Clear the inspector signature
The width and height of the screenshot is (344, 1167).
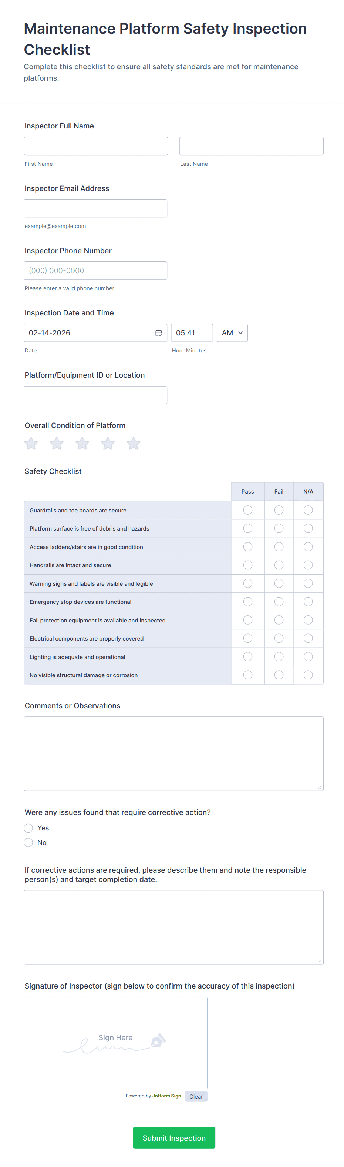pos(196,1096)
